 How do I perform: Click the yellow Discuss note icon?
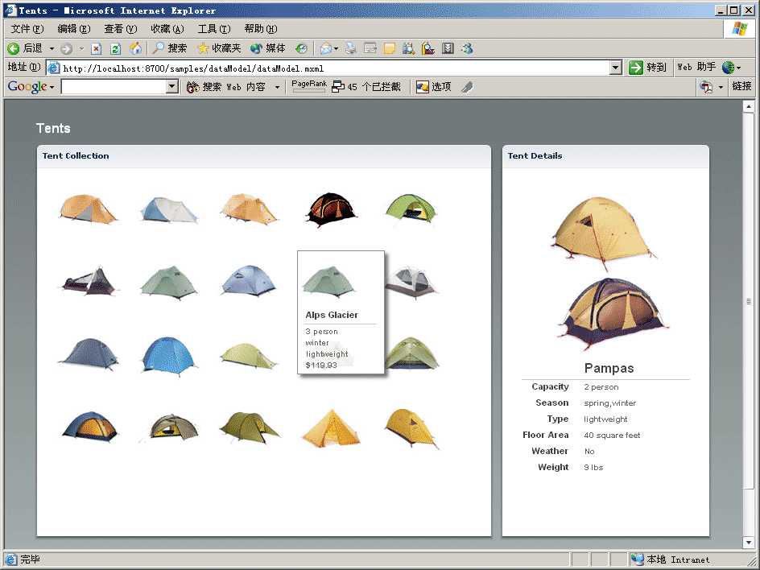point(389,48)
